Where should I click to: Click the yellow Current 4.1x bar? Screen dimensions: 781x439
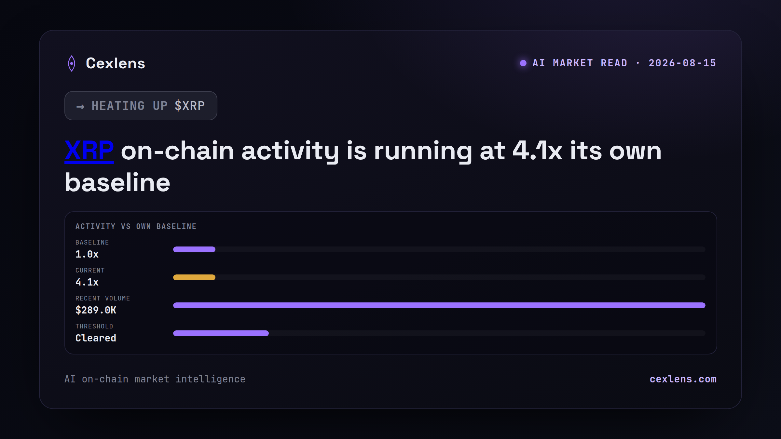point(194,277)
